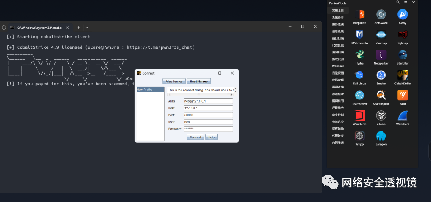Open the Searchsploit icon

381,95
